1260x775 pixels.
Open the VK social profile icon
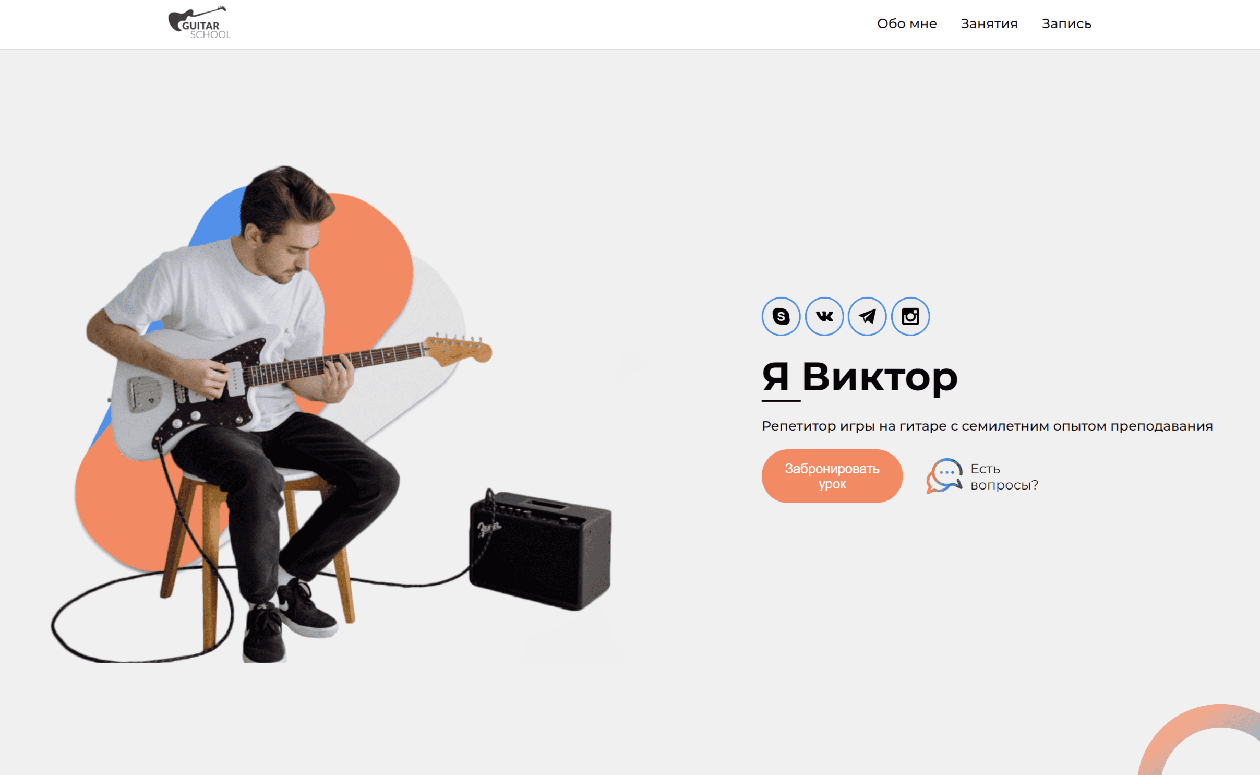click(824, 316)
